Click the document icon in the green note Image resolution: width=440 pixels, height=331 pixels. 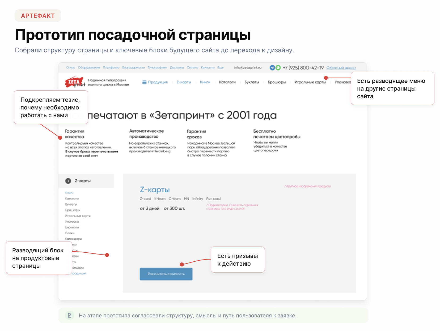(x=70, y=315)
